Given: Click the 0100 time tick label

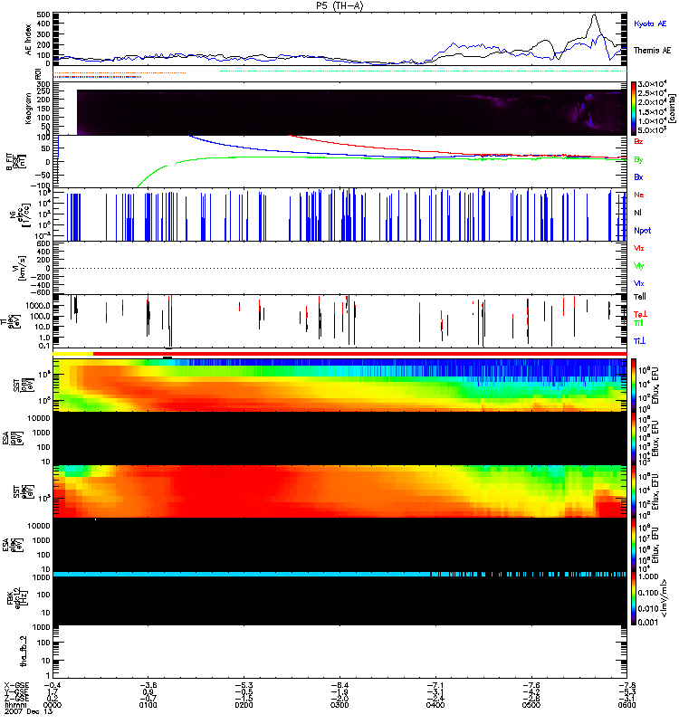Looking at the screenshot, I should [148, 705].
